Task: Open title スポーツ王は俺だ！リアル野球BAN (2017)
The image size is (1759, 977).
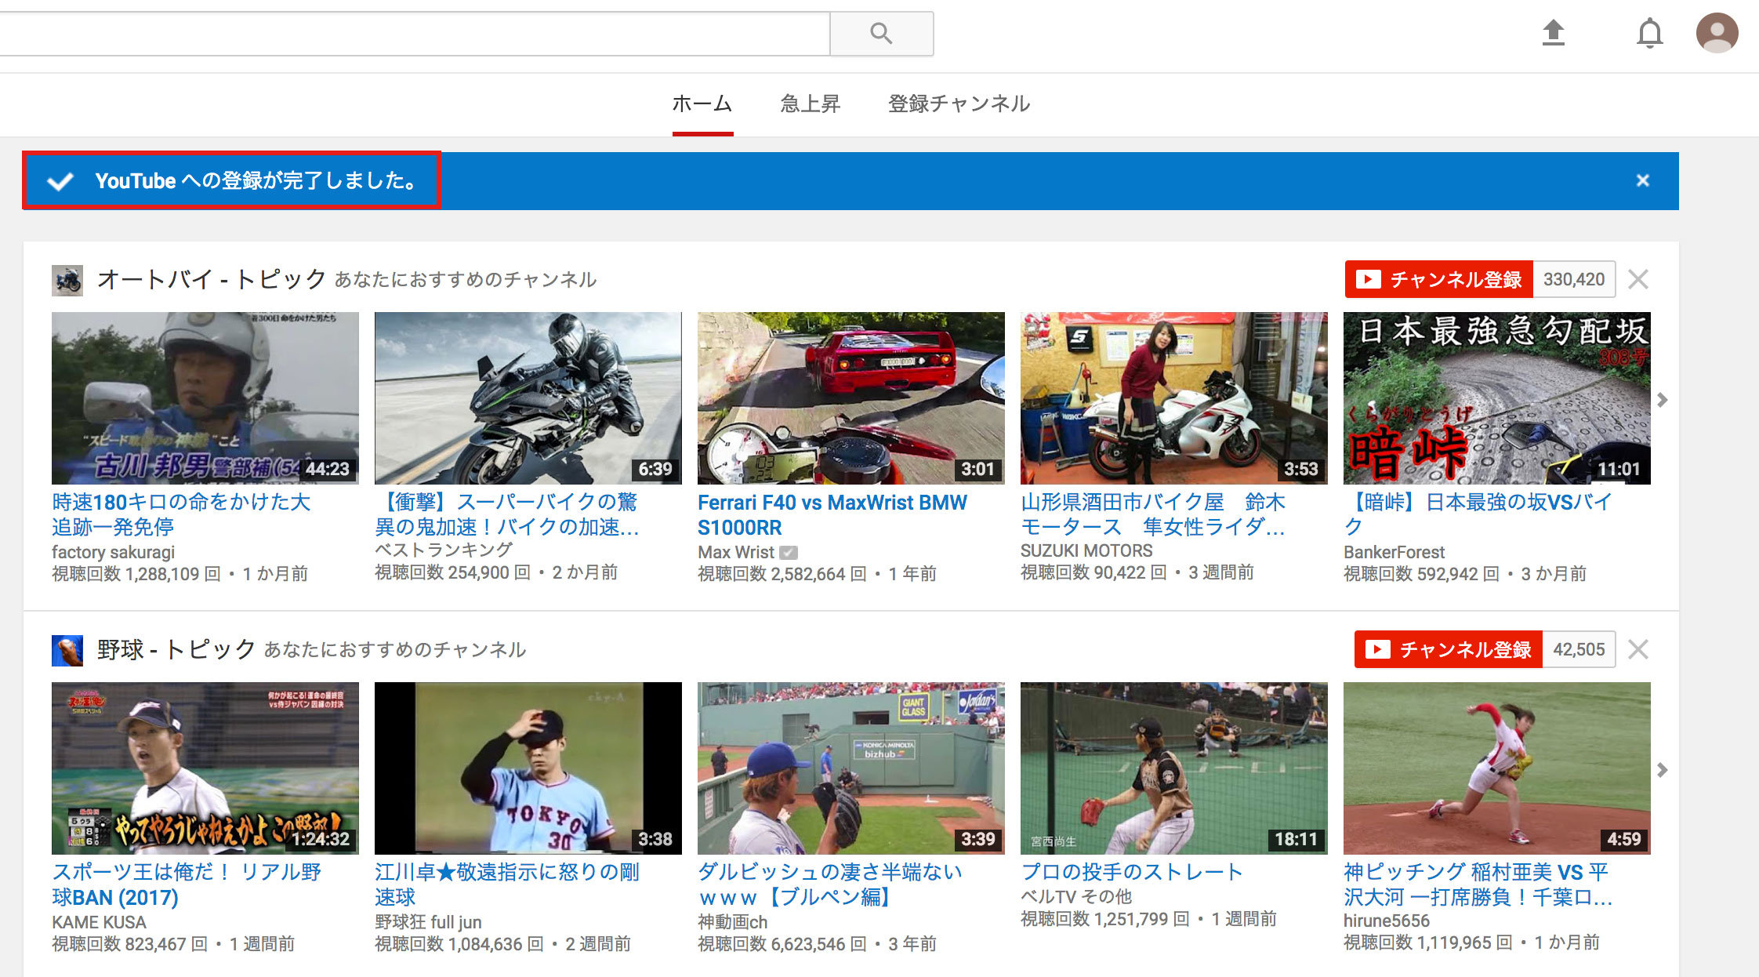Action: [x=187, y=884]
